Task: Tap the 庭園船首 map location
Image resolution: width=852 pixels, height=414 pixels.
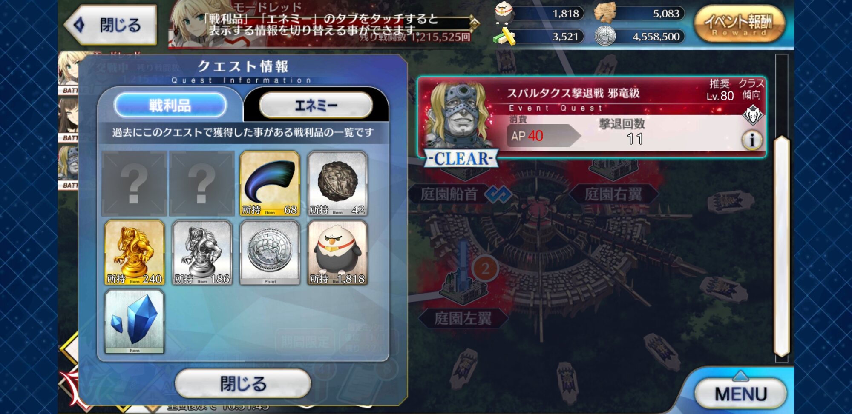Action: click(449, 194)
